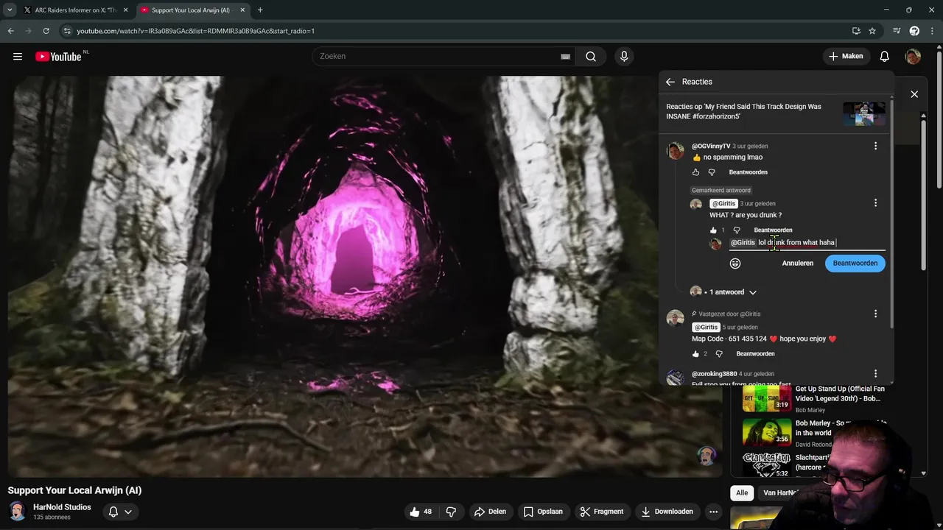Click Maken create button in header
This screenshot has height=530, width=943.
point(845,57)
